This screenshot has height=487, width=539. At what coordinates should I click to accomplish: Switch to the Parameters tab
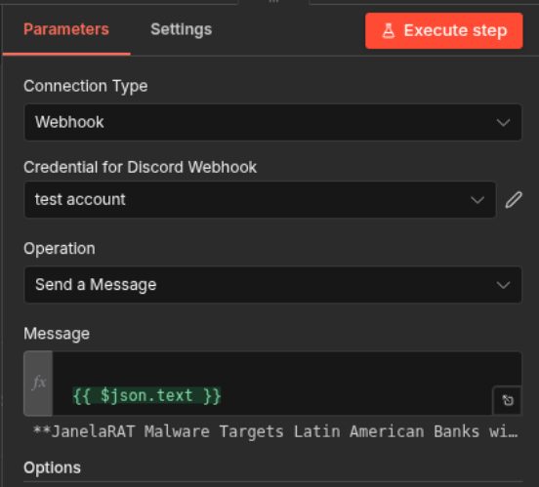click(66, 29)
